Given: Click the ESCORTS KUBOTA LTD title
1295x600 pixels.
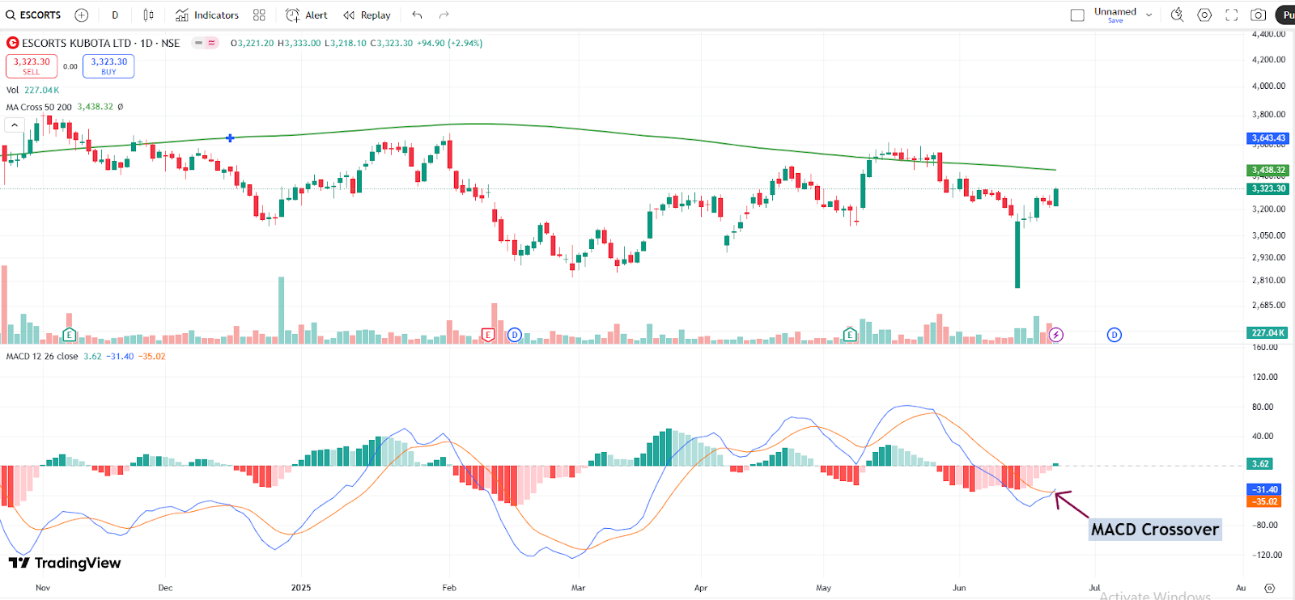Looking at the screenshot, I should pos(77,43).
